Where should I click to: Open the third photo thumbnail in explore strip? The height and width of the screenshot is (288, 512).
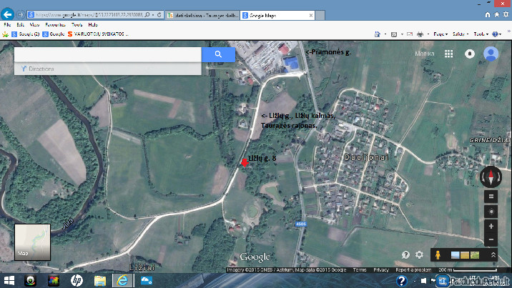click(x=474, y=255)
